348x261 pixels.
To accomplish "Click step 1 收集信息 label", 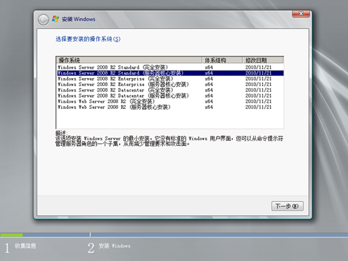I will coord(26,246).
